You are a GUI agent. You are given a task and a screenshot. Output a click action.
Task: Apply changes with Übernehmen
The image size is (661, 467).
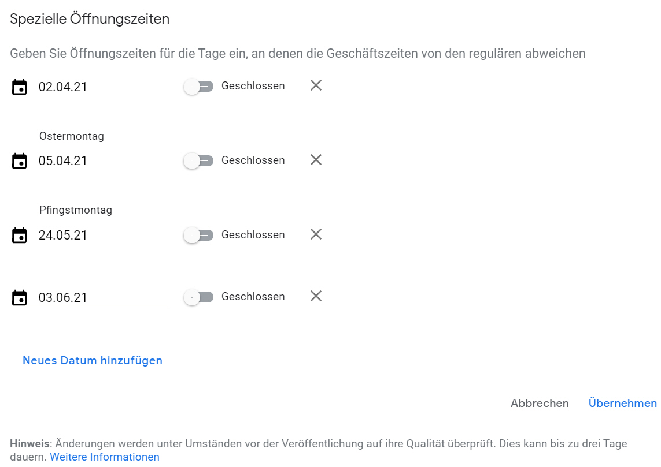(623, 403)
